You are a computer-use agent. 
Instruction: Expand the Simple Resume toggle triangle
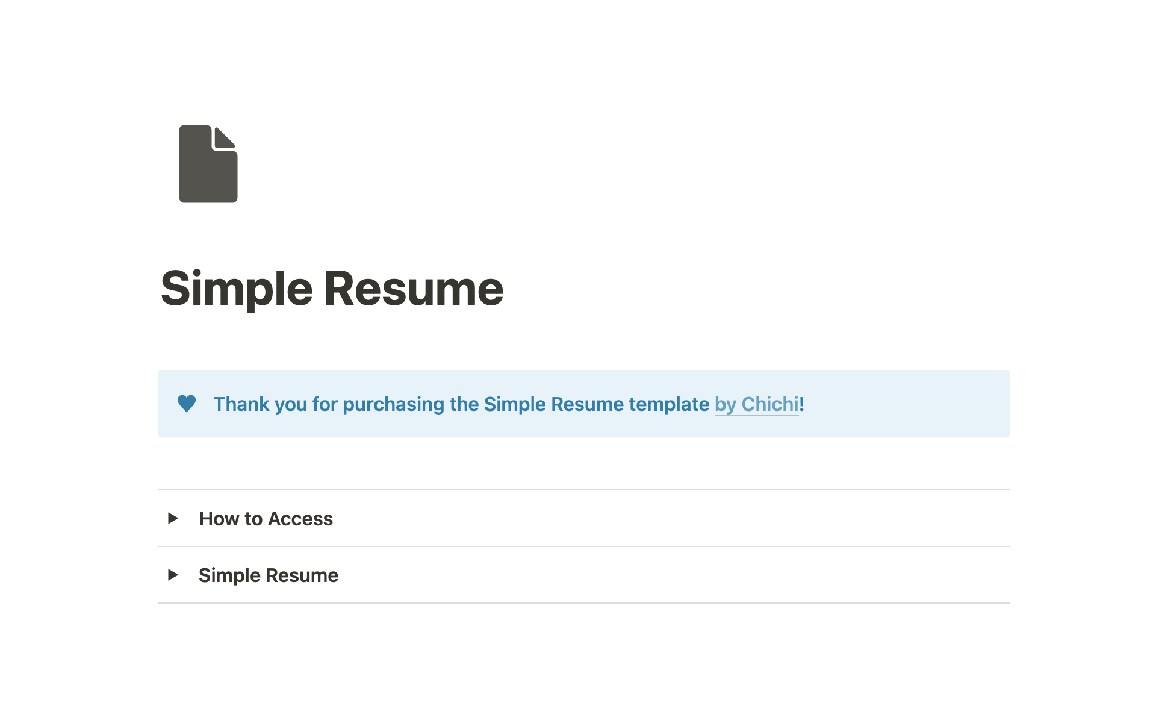(173, 575)
